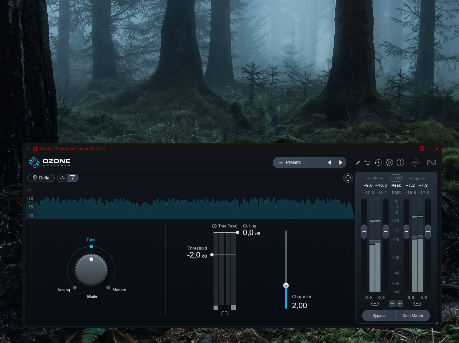
Task: Click the right input gain fader handle
Action: tap(386, 231)
